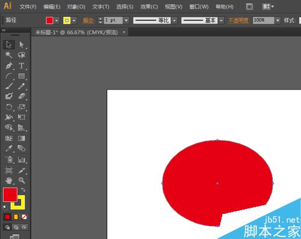Open Adobe Bridge from menu bar
The image size is (301, 239).
249,7
